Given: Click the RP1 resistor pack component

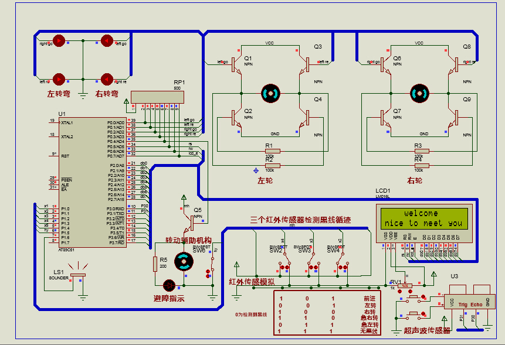Looking at the screenshot, I should pos(158,97).
